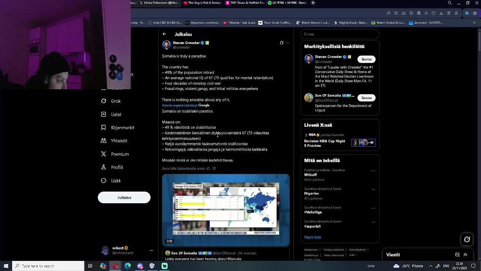Click the camera snapshot icon in the browser toolbar
Viewport: 481px width, 271px height.
pos(404,13)
